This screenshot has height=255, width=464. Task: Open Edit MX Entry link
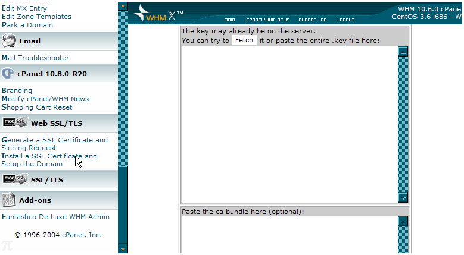(x=24, y=8)
